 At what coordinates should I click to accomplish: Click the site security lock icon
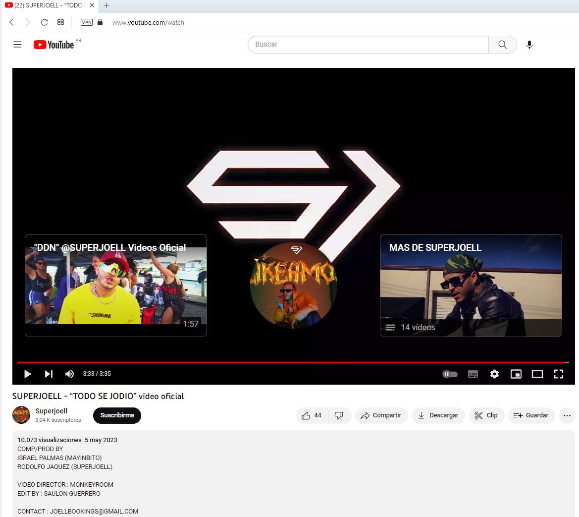click(100, 22)
